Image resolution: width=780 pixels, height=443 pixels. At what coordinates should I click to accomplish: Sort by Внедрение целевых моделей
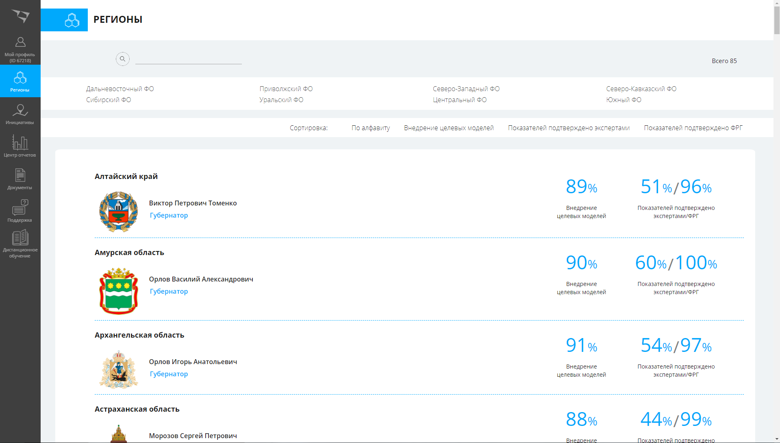click(448, 128)
